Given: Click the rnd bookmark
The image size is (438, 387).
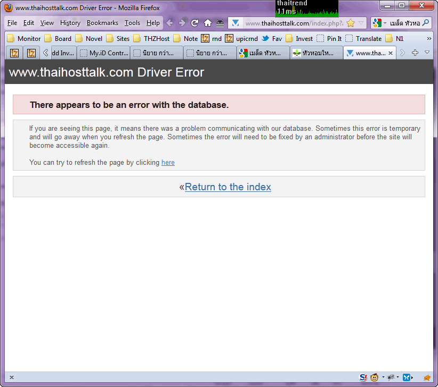Looking at the screenshot, I should click(x=212, y=38).
